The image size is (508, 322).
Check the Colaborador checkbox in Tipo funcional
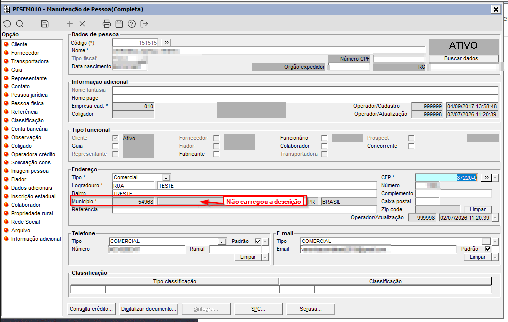coord(324,146)
